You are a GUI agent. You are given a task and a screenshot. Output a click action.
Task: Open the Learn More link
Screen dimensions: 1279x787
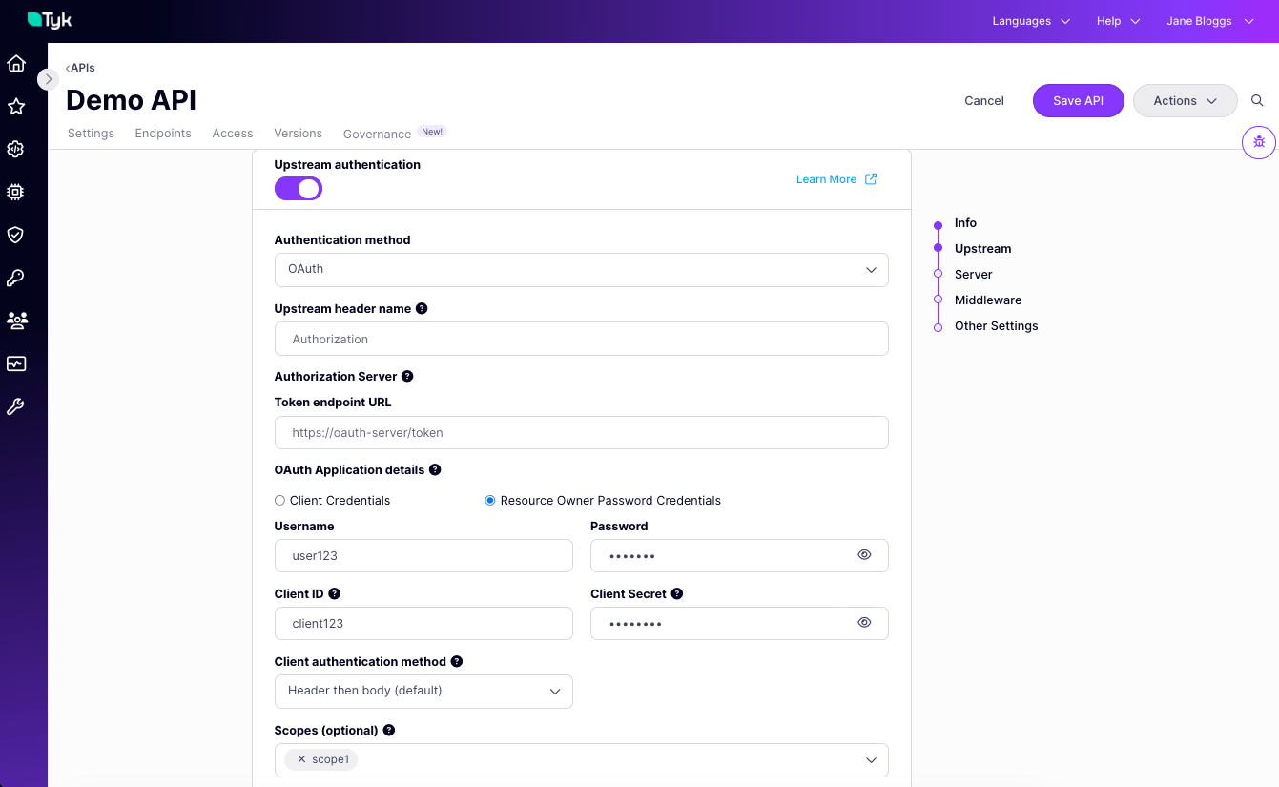pyautogui.click(x=826, y=179)
